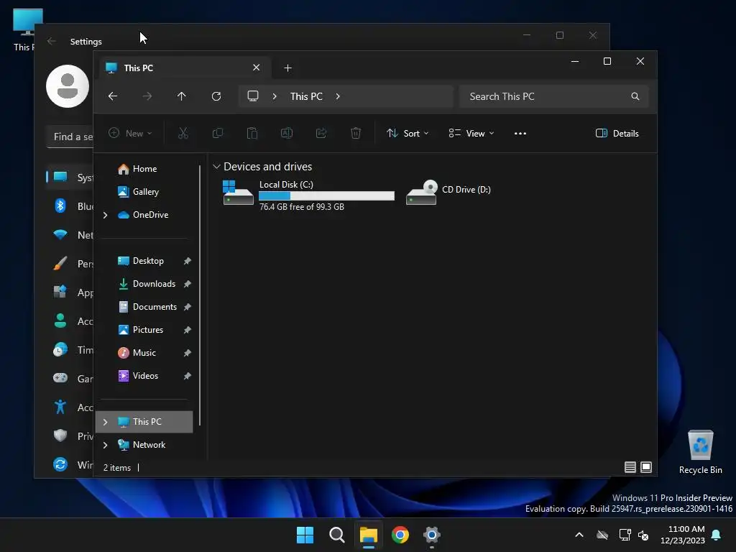Expand Network tree node
The width and height of the screenshot is (736, 552).
coord(105,445)
